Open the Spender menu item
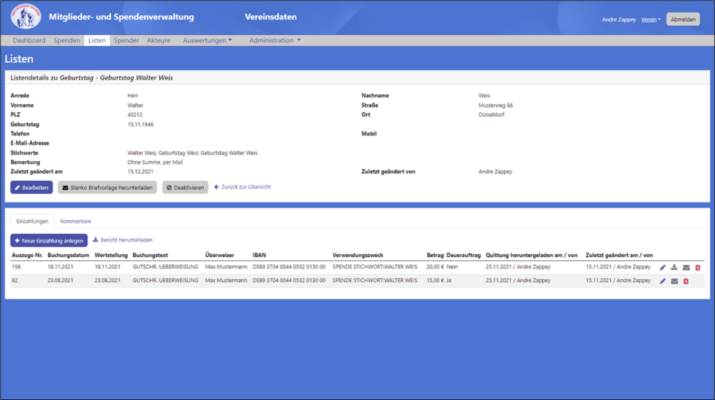The width and height of the screenshot is (715, 400). 126,40
